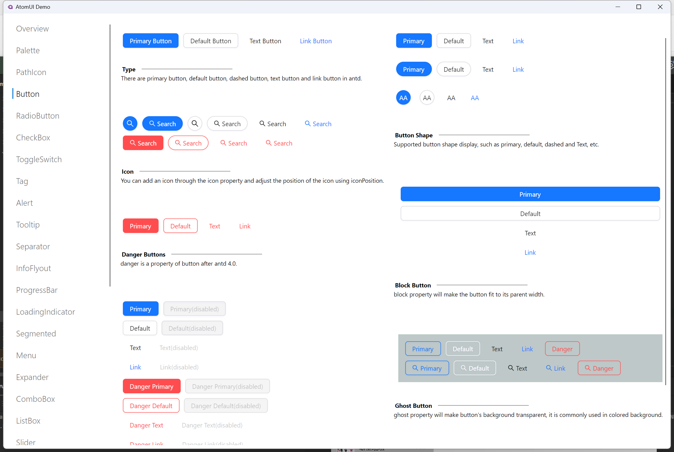The width and height of the screenshot is (674, 452).
Task: Click the red text Search button after the outlined pill one
Action: (234, 143)
